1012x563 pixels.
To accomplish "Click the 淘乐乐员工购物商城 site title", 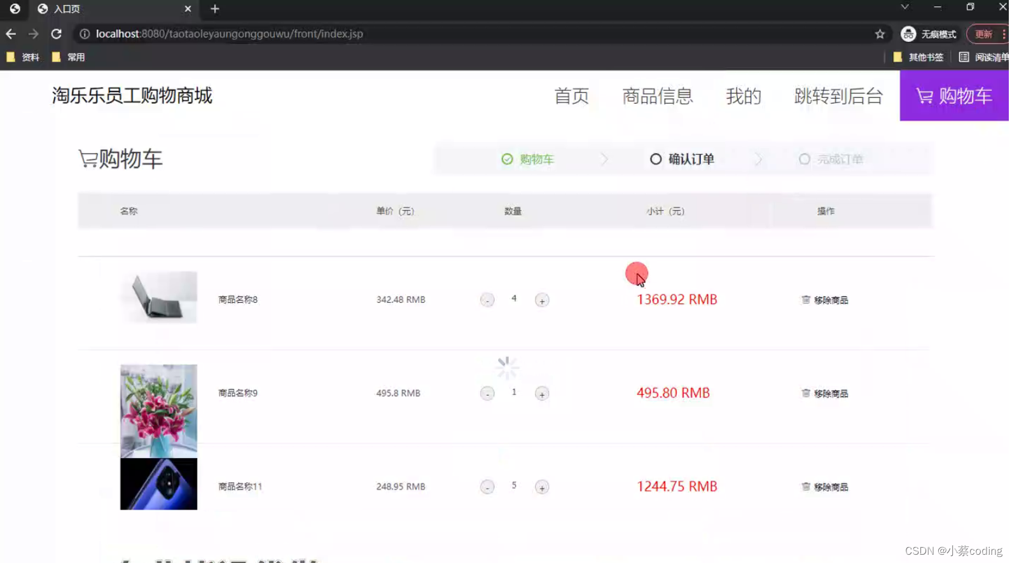I will pos(132,95).
